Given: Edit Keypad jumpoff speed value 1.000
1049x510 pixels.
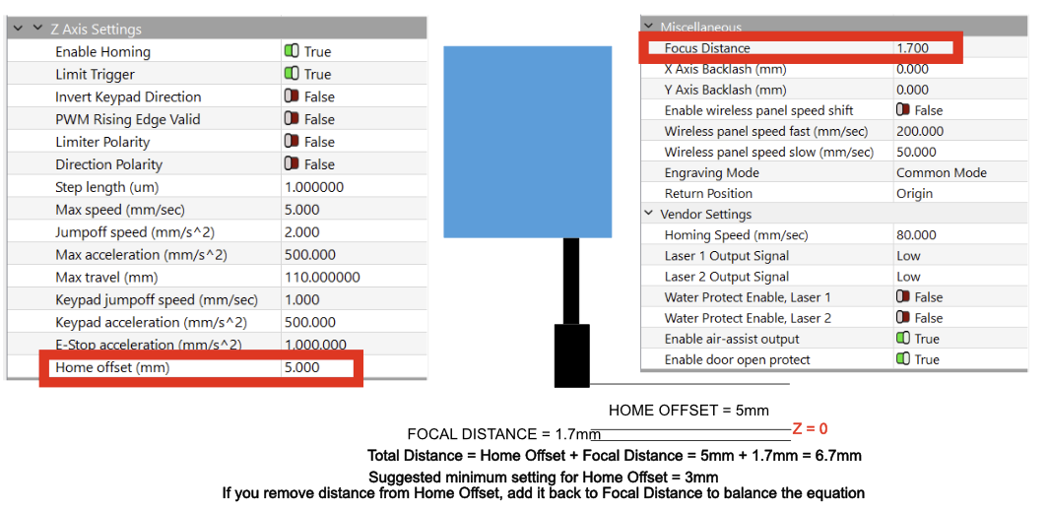Looking at the screenshot, I should [301, 300].
